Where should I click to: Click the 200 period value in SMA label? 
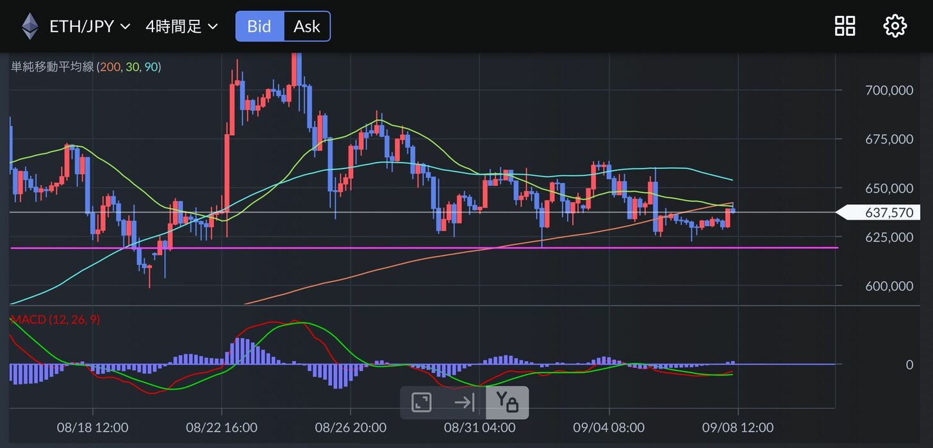109,67
